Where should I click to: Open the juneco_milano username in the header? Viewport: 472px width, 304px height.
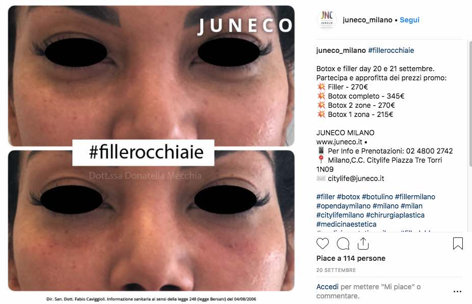(367, 20)
